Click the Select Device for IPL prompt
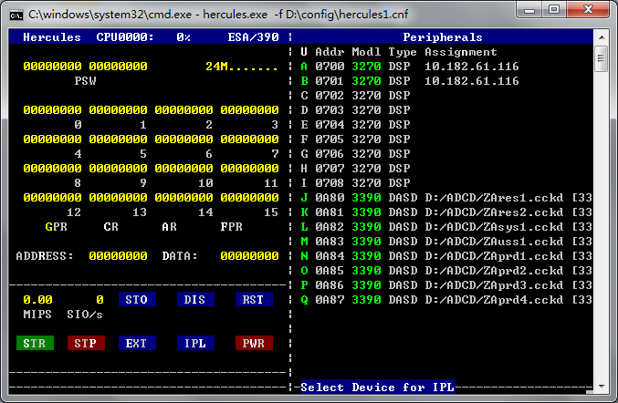Viewport: 618px width, 403px height. coord(378,387)
